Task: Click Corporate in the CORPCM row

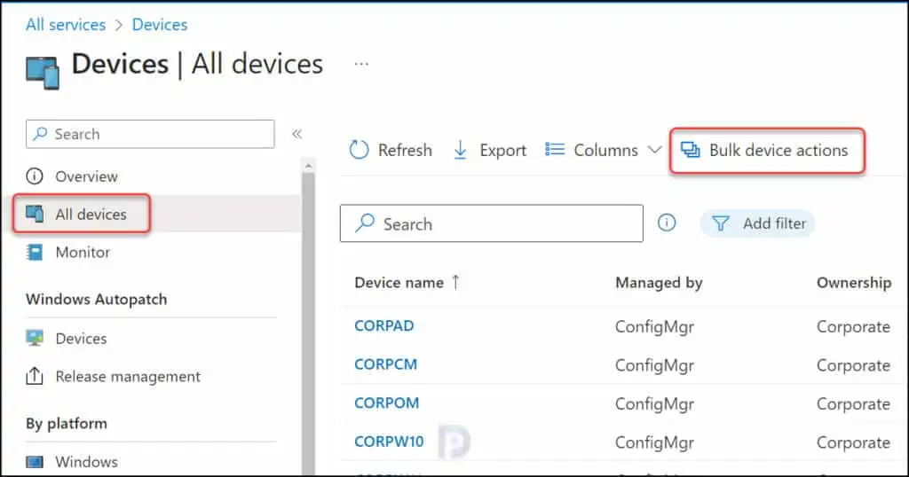Action: pyautogui.click(x=853, y=366)
